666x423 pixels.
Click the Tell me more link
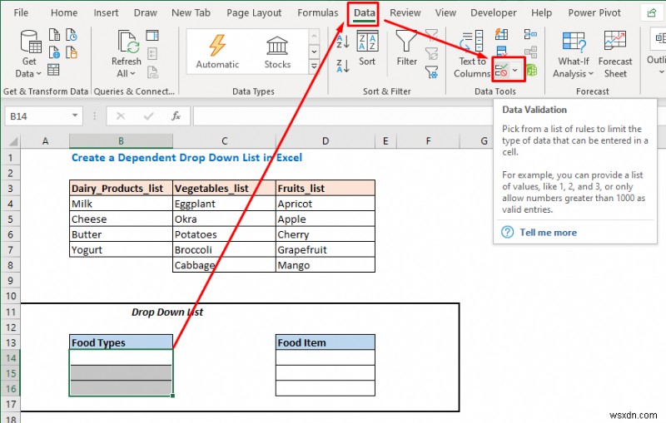coord(548,232)
